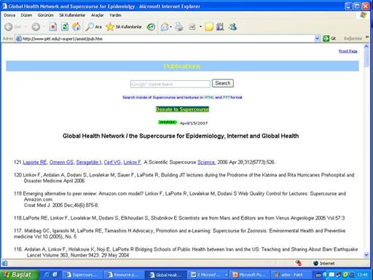
Task: Click the vertical scrollbar down arrow
Action: click(366, 255)
